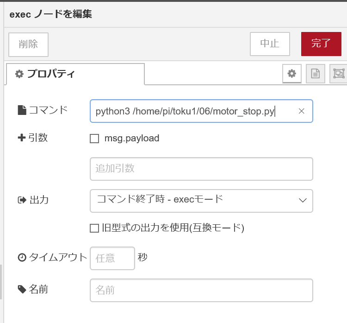Clear the command field with the X icon
347x323 pixels.
point(302,111)
